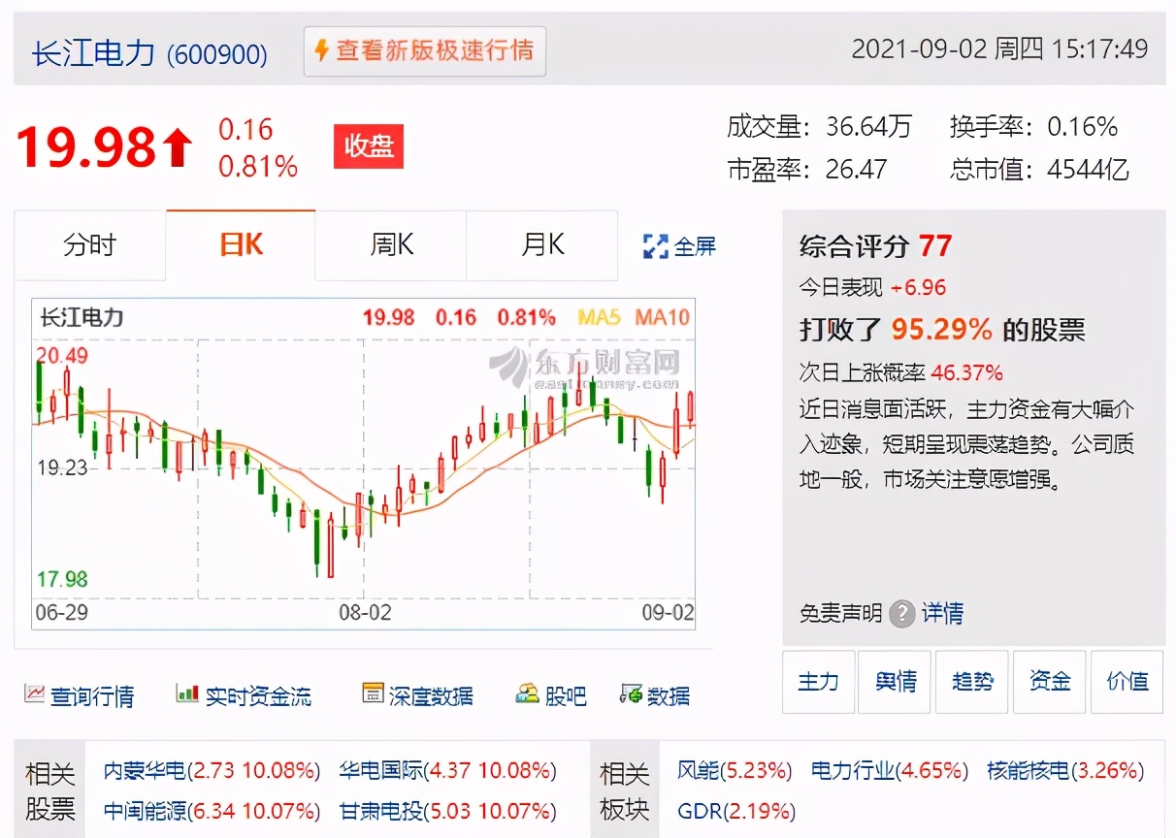Viewport: 1176px width, 838px height.
Task: Switch to the 分时 tab
Action: (x=89, y=245)
